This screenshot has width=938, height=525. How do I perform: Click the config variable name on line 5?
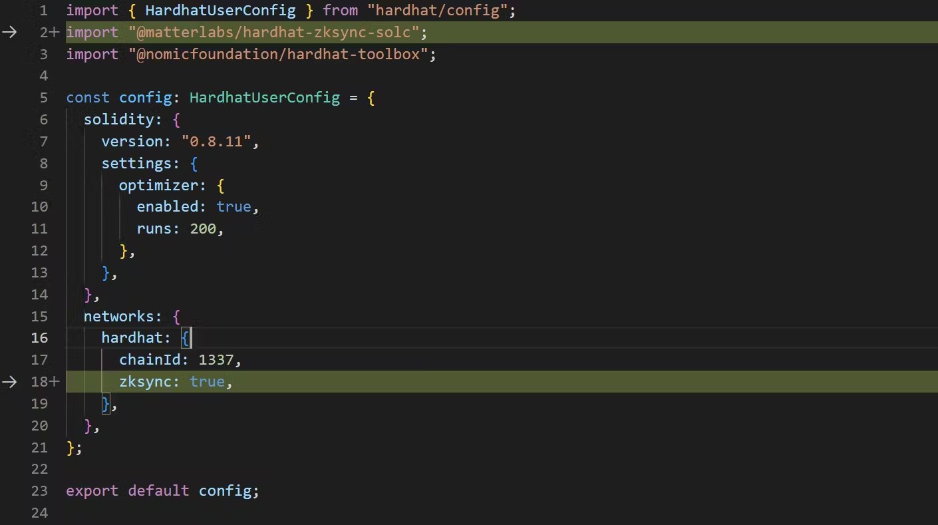tap(146, 98)
